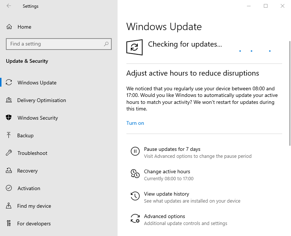Image resolution: width=291 pixels, height=236 pixels.
Task: Click the Checking for updates status text
Action: 185,44
